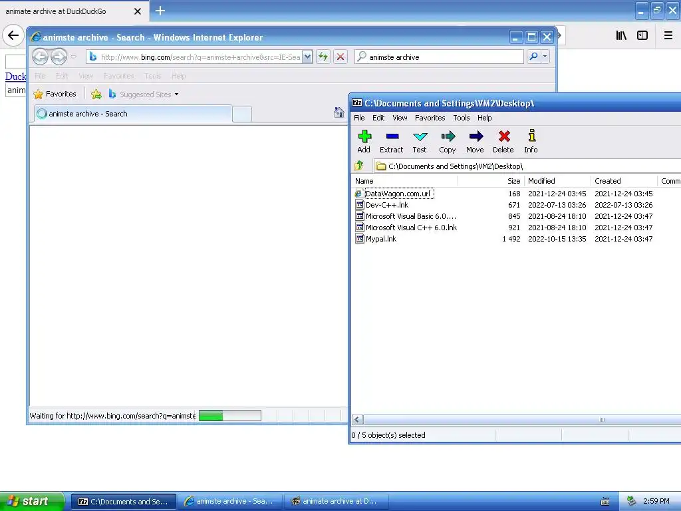Open recent pages dropdown beside IE Forward
The height and width of the screenshot is (511, 681).
point(73,57)
